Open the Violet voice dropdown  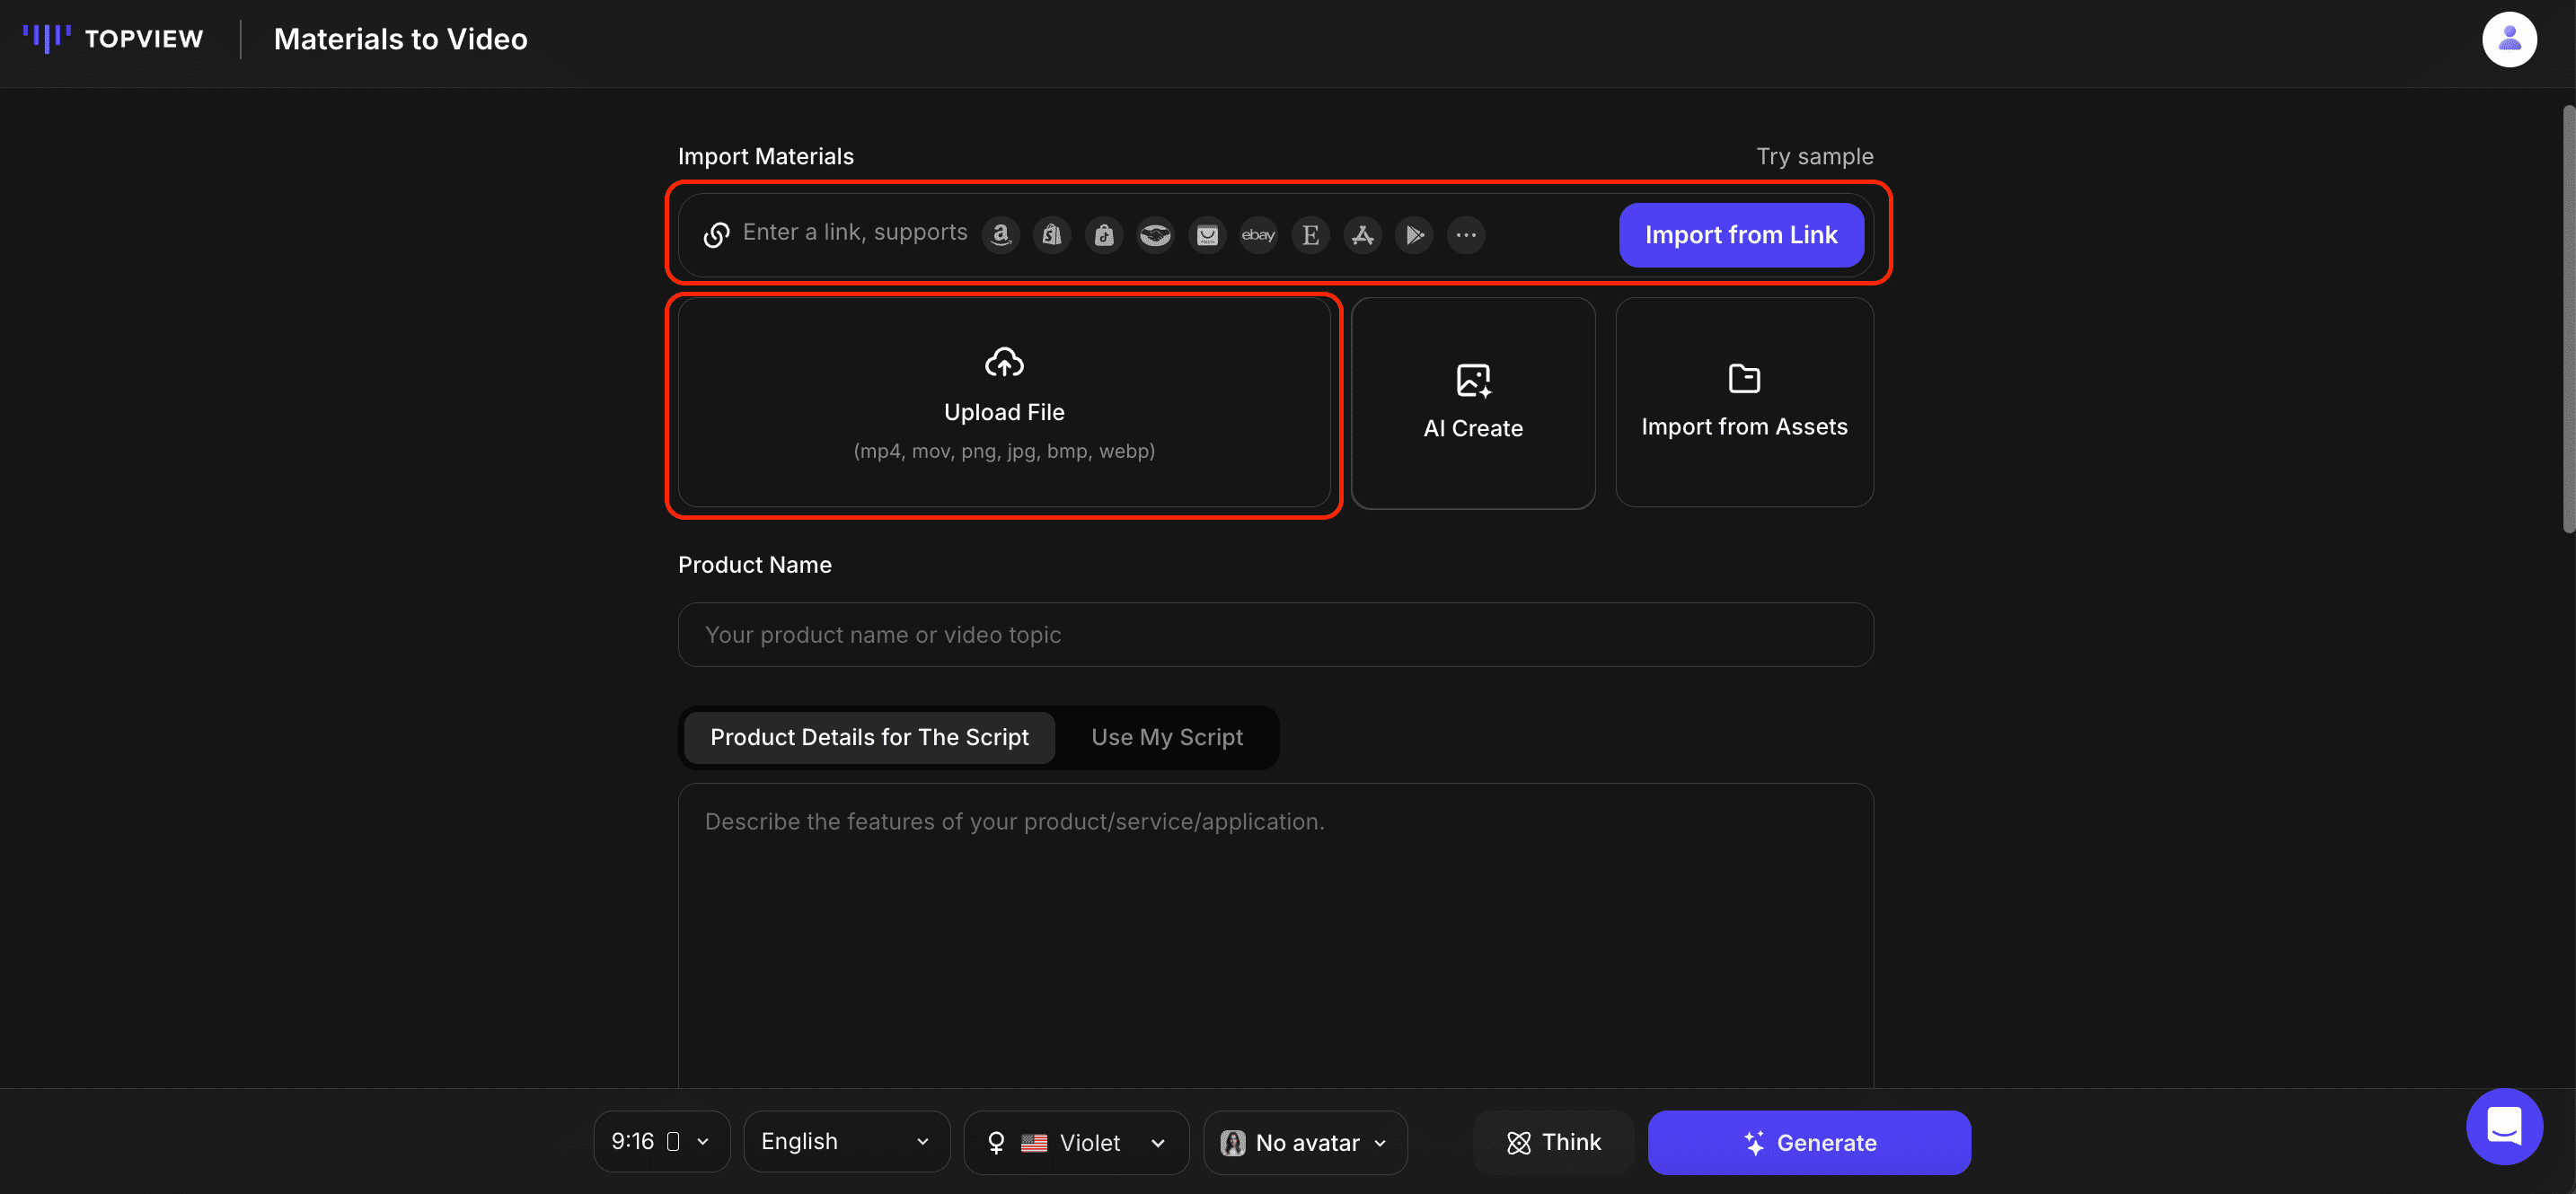pos(1076,1142)
